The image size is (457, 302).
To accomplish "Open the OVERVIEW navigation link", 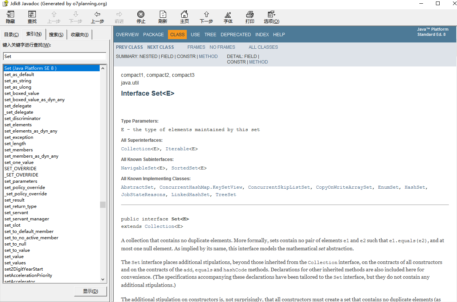I will tap(127, 34).
